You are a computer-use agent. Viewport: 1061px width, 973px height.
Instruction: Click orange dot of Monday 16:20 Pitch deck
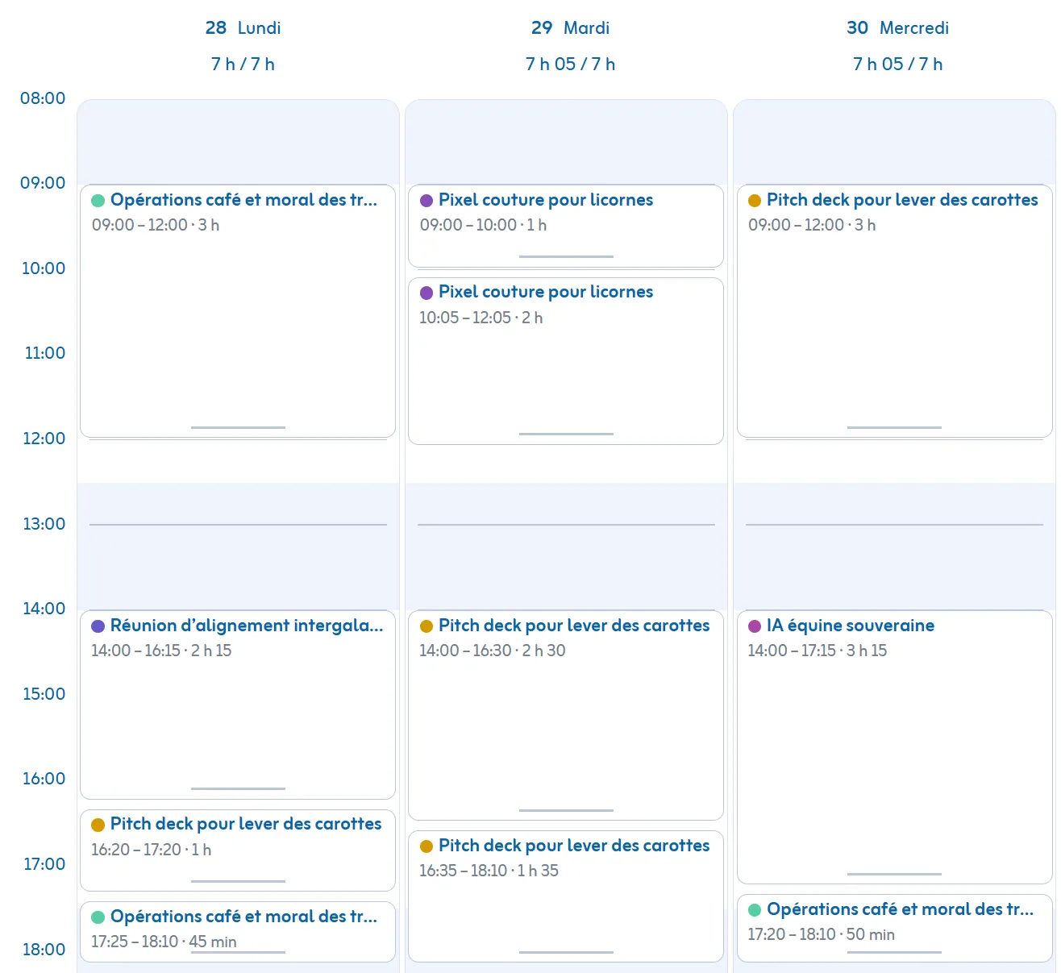[98, 825]
